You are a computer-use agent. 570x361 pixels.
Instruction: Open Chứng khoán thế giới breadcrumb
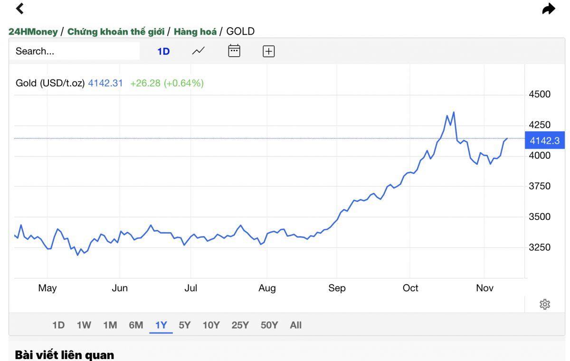[x=116, y=32]
